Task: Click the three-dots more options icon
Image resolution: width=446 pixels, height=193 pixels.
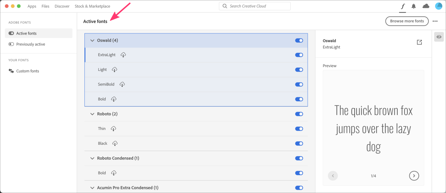Action: click(x=435, y=21)
